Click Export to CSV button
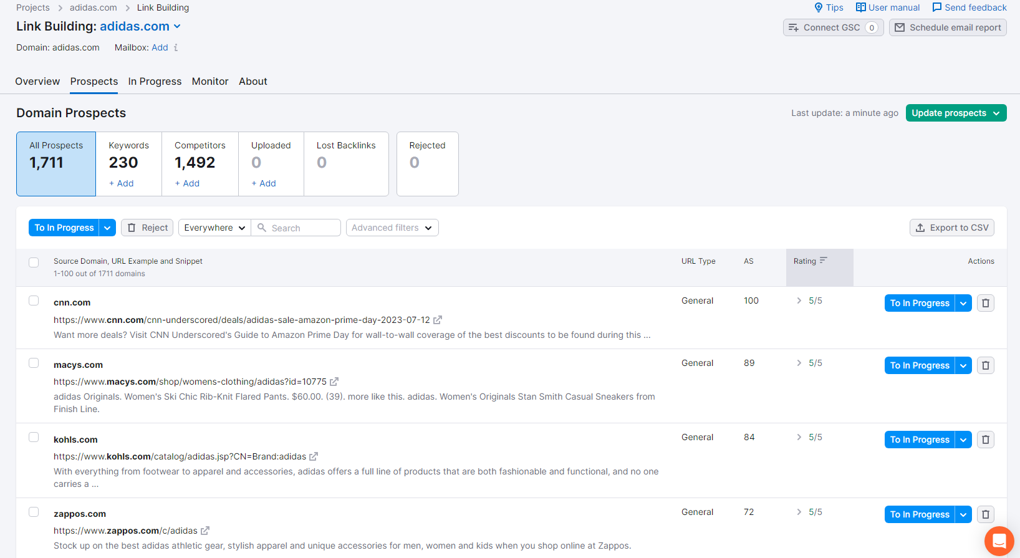The width and height of the screenshot is (1020, 558). click(951, 228)
